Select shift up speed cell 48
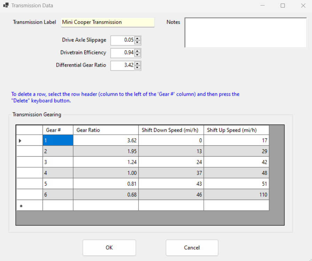312x261 pixels. (236, 173)
